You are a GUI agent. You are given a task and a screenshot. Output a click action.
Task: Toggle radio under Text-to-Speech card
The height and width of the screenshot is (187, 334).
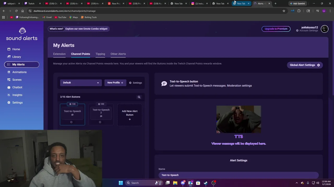(x=71, y=122)
